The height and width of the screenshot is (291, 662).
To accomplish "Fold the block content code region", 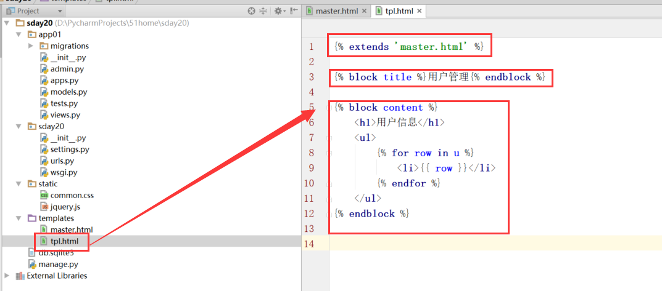I will [329, 108].
